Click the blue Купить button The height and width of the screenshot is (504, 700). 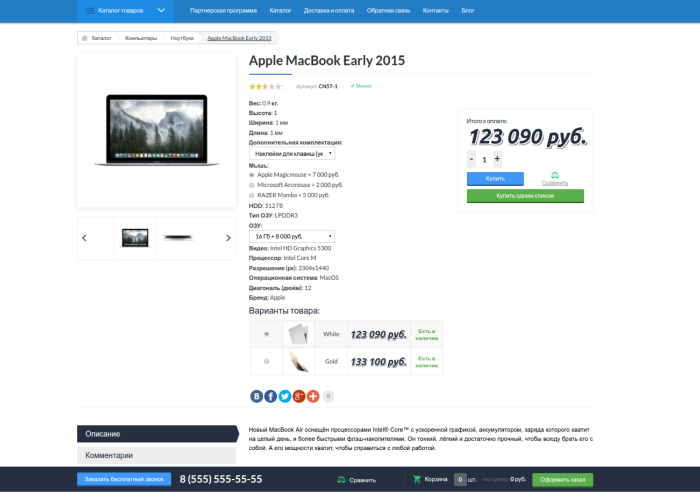tap(495, 179)
